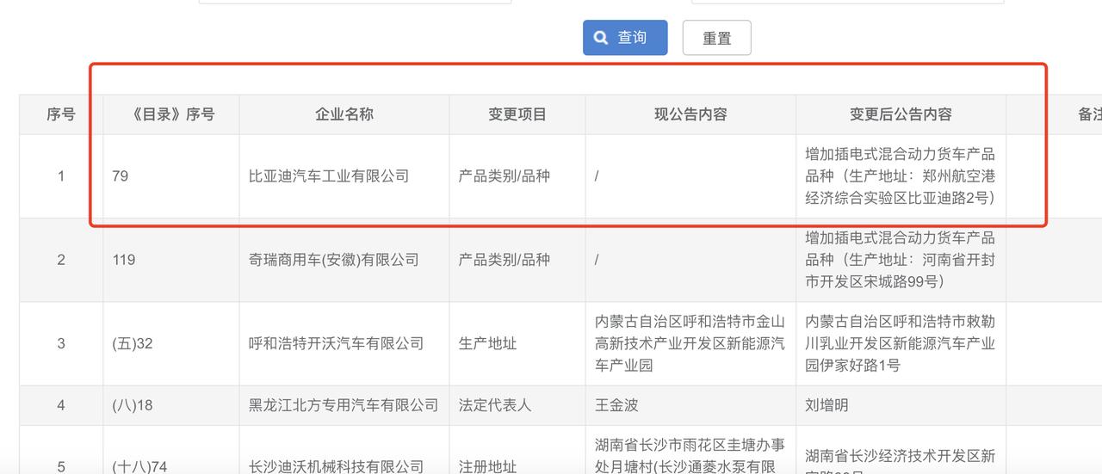Viewport: 1102px width, 474px height.
Task: Click changed content mentioning 河南省开封市
Action: pyautogui.click(x=901, y=260)
